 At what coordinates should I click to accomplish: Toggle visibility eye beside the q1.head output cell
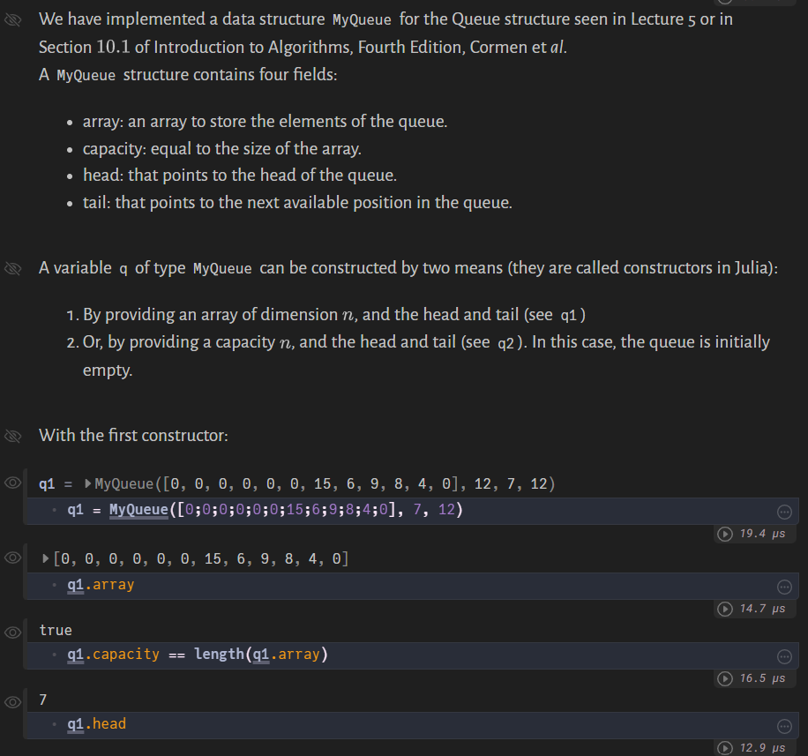11,700
